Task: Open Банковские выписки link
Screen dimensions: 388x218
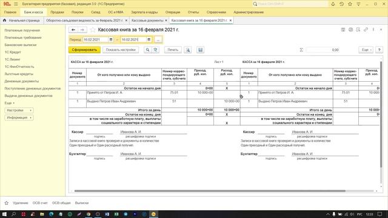Action: [20, 45]
